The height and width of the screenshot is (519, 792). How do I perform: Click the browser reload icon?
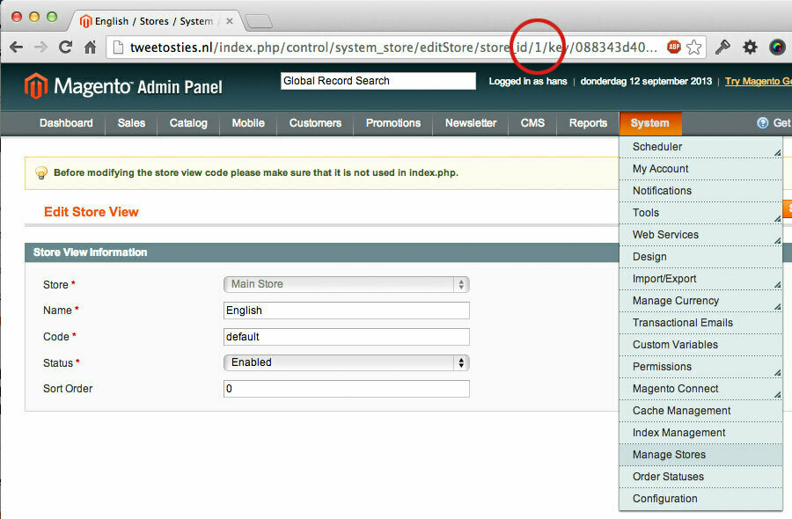coord(65,47)
